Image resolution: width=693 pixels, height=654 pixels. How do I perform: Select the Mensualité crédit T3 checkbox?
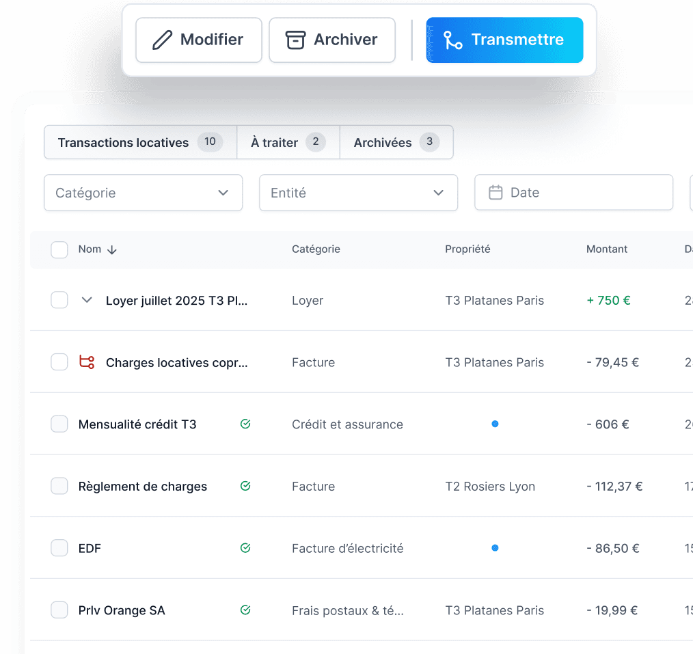59,424
